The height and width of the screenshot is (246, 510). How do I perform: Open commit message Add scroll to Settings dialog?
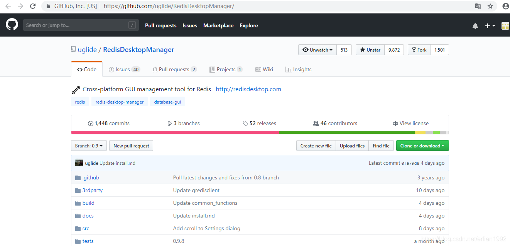[x=207, y=229]
